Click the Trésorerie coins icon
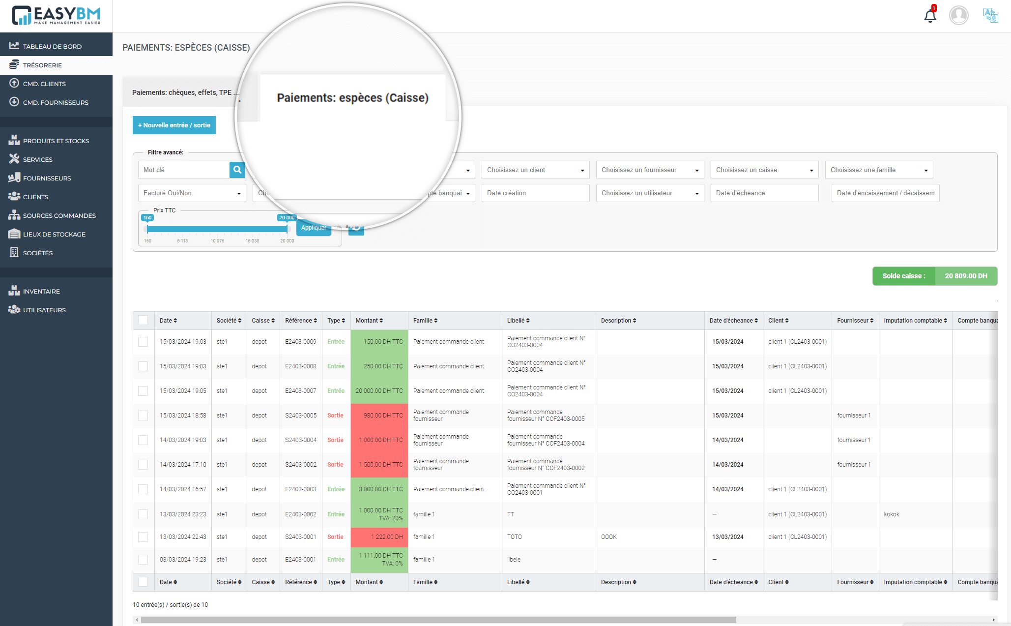 [14, 64]
